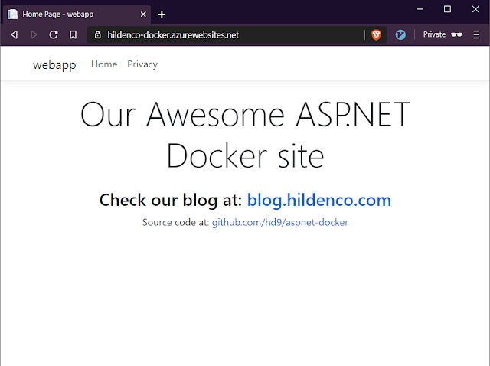490x366 pixels.
Task: Click the text "Source code at:"
Action: tap(175, 222)
